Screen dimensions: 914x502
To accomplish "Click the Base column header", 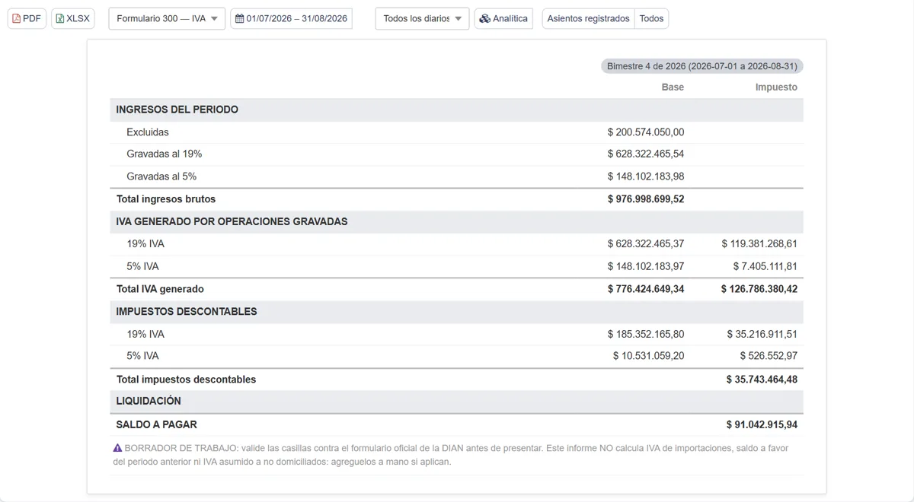I will 673,87.
